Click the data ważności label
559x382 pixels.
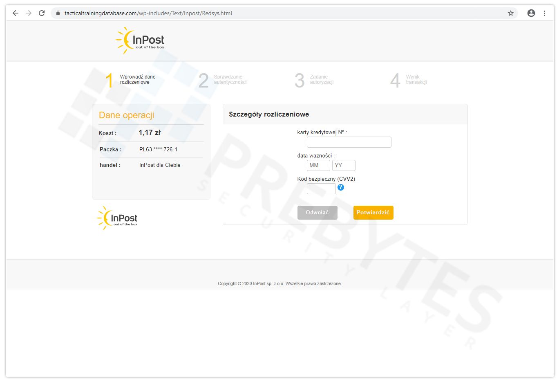[x=316, y=155]
